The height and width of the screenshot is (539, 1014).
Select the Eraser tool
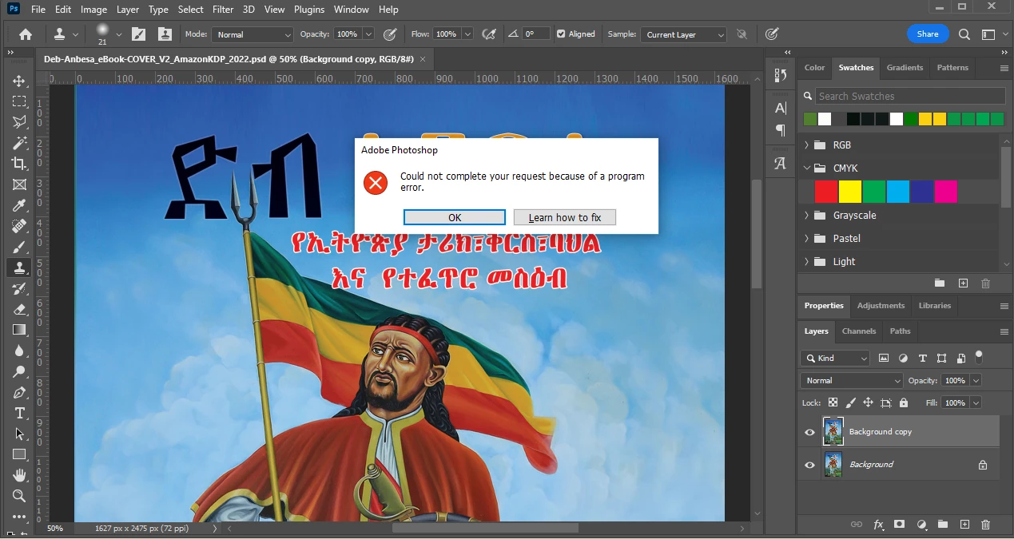point(19,309)
